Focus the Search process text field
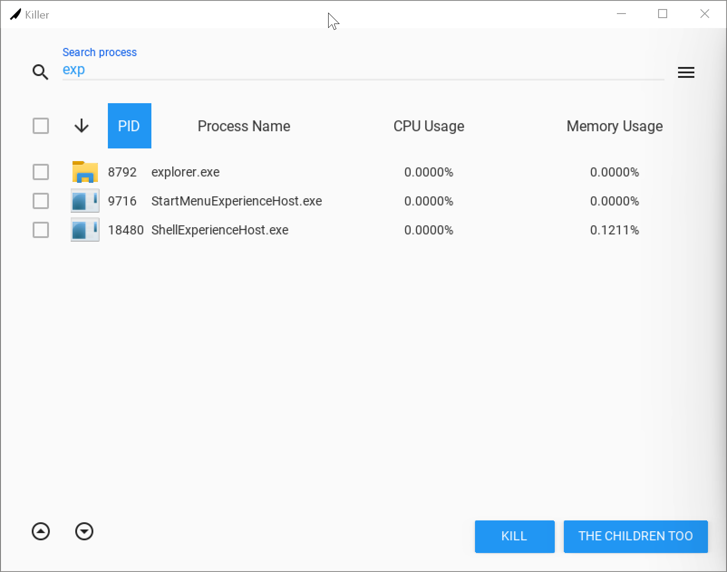727x572 pixels. (363, 70)
